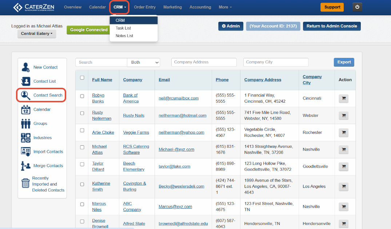The width and height of the screenshot is (391, 229).
Task: Click the Company City input field
Action: [x=276, y=62]
